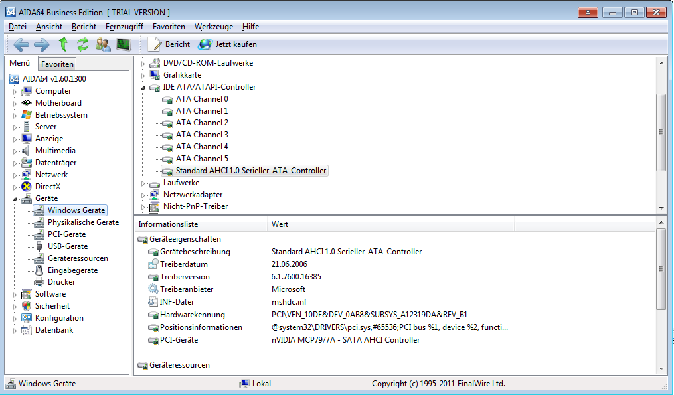674x395 pixels.
Task: Click the Informationsliste column header
Action: [201, 224]
